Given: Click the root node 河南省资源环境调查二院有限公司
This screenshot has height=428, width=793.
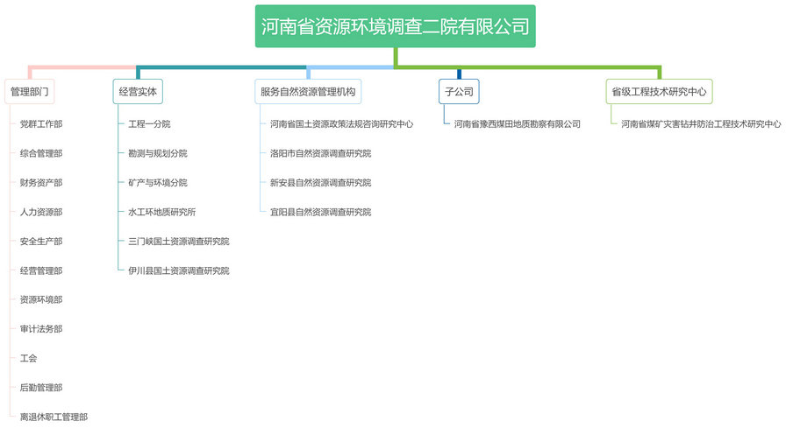Looking at the screenshot, I should 395,26.
